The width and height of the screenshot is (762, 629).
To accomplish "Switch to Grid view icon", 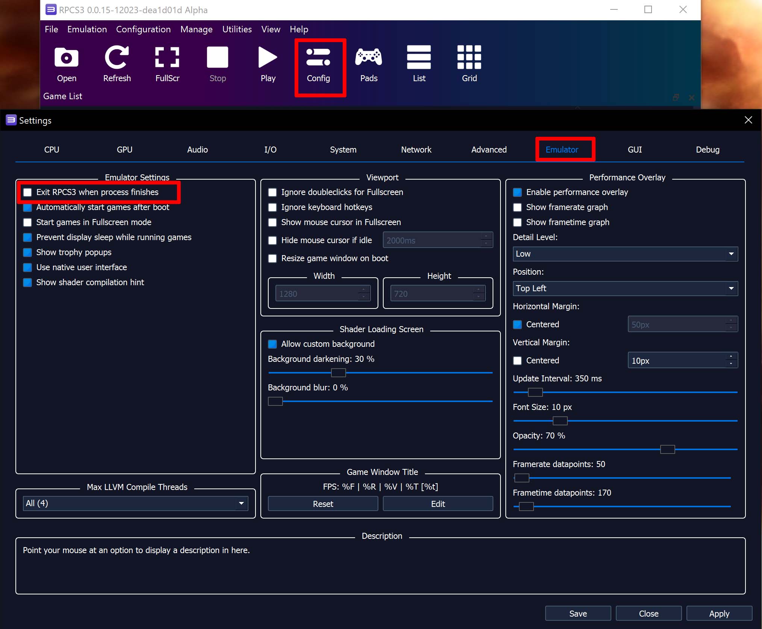I will [x=469, y=57].
